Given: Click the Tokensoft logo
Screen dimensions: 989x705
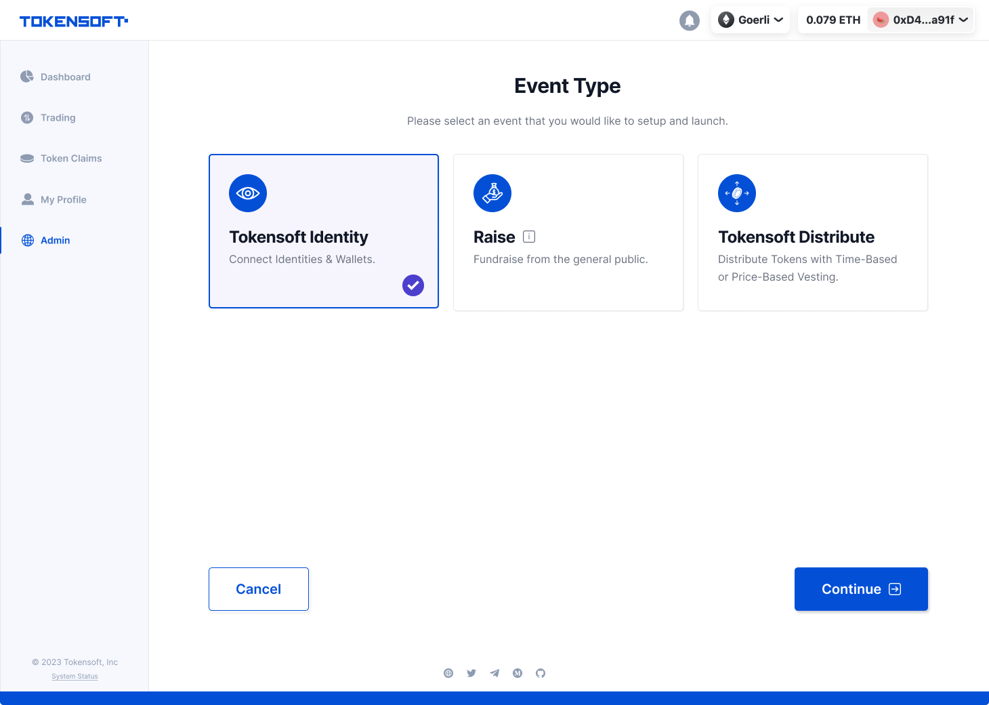Looking at the screenshot, I should click(74, 21).
